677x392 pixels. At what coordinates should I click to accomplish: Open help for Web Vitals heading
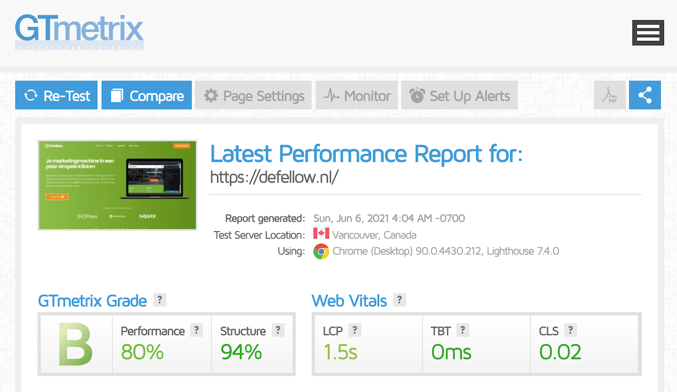click(x=399, y=300)
